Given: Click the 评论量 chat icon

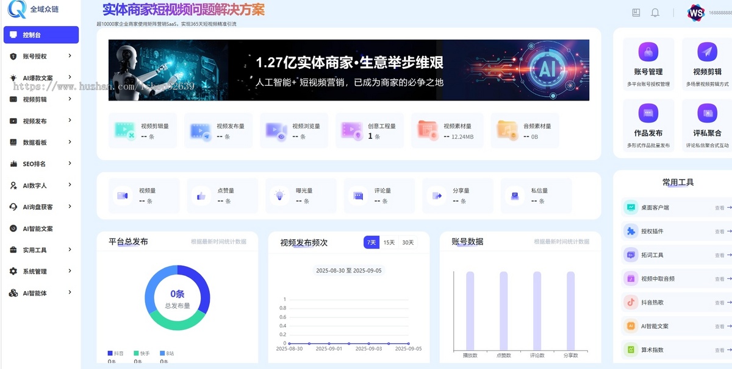Looking at the screenshot, I should [358, 195].
